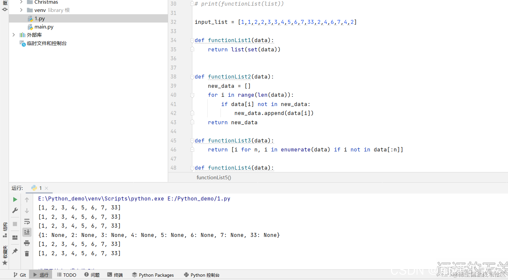
Task: Open the TODO tool window tab
Action: tap(66, 275)
